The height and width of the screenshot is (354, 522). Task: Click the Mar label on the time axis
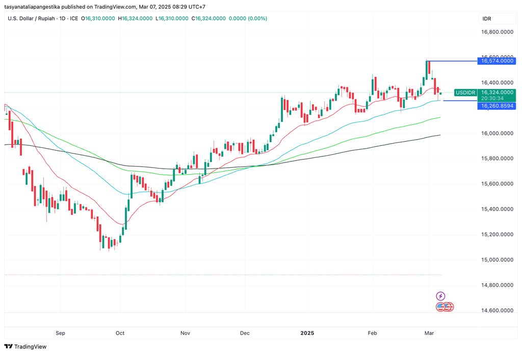click(x=429, y=333)
